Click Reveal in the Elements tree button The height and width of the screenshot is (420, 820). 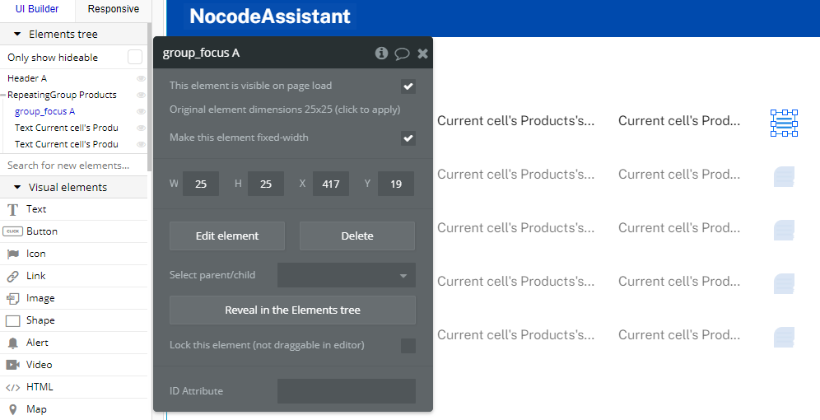292,310
